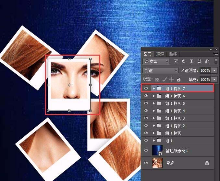Hide group 组 1 拷贝
220x181 pixels.
146,133
